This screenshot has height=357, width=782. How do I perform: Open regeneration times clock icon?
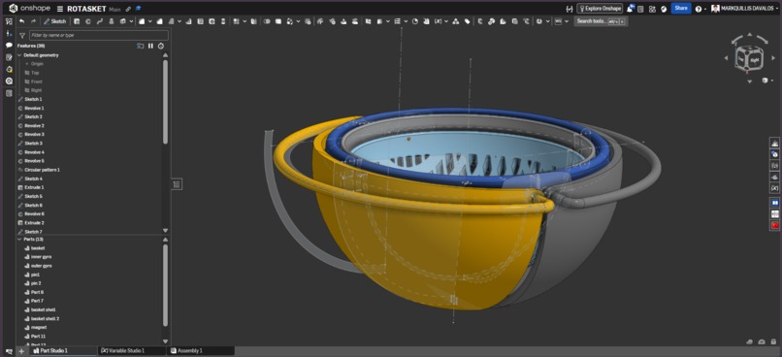pyautogui.click(x=161, y=46)
